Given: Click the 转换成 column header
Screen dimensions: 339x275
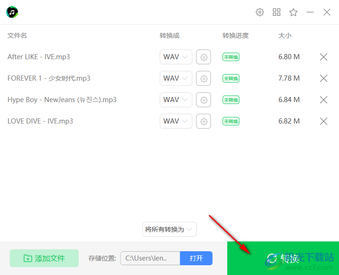Looking at the screenshot, I should coord(169,35).
